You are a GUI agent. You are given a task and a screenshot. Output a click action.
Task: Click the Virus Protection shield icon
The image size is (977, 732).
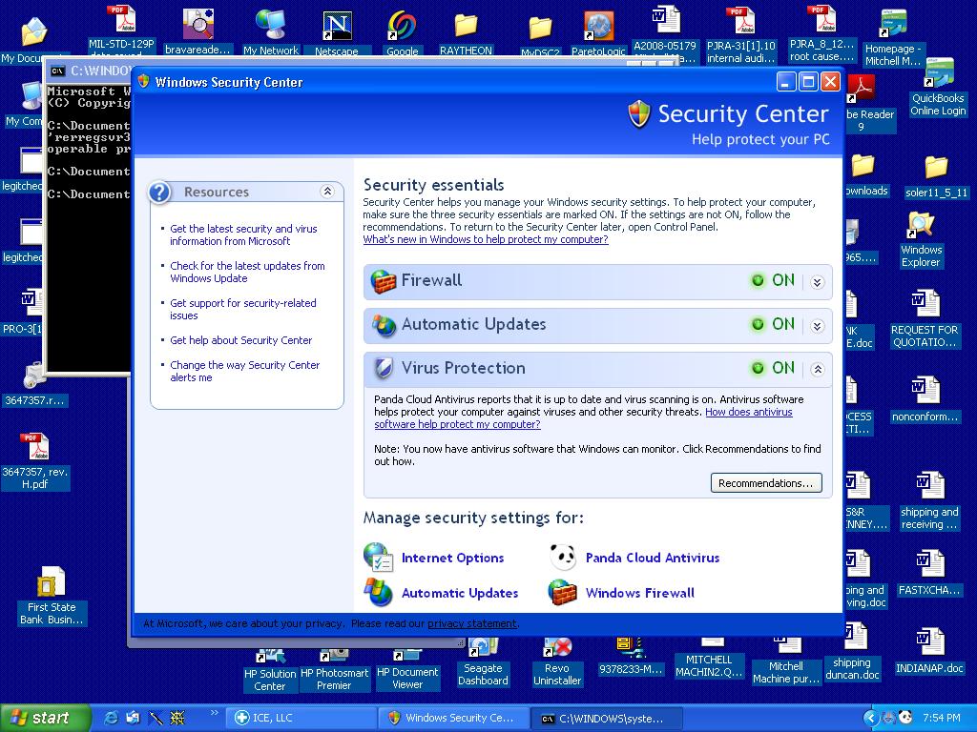[384, 369]
